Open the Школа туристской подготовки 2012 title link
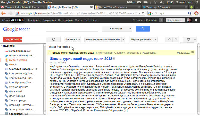Screen dimensions: 200x117 click(x=81, y=59)
